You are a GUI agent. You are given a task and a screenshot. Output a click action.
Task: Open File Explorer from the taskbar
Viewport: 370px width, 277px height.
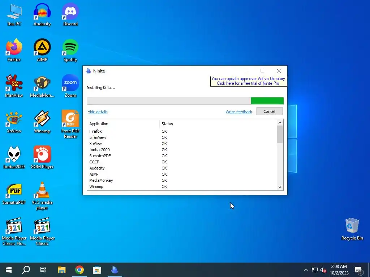[61, 270]
